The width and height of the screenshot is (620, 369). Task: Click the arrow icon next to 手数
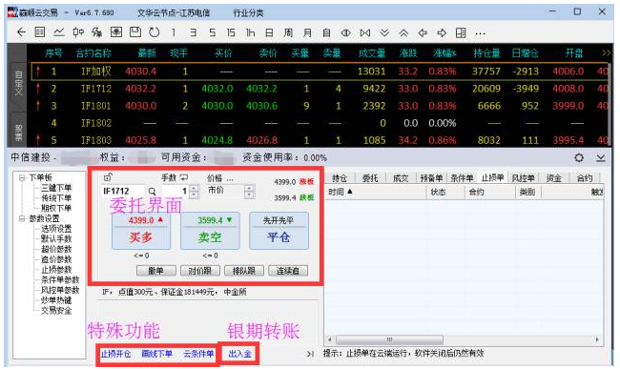coord(184,177)
